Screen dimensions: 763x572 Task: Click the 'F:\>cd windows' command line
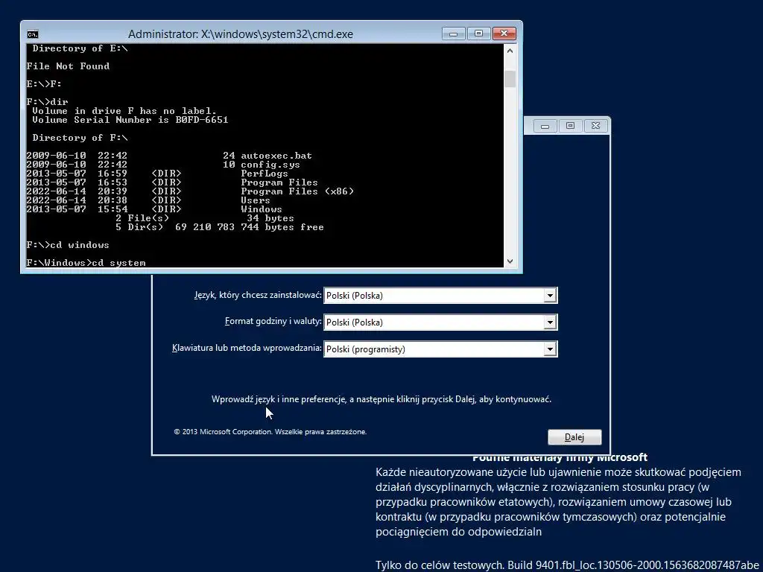point(68,244)
